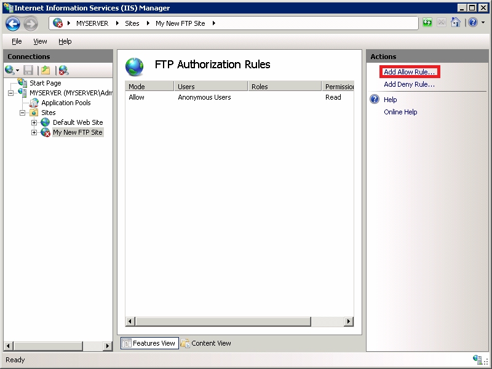Click the Connections pane horizontal scrollbar thumb
This screenshot has height=369, width=492.
(x=49, y=346)
